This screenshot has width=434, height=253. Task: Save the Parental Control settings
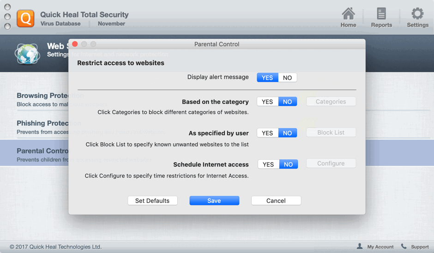point(214,200)
